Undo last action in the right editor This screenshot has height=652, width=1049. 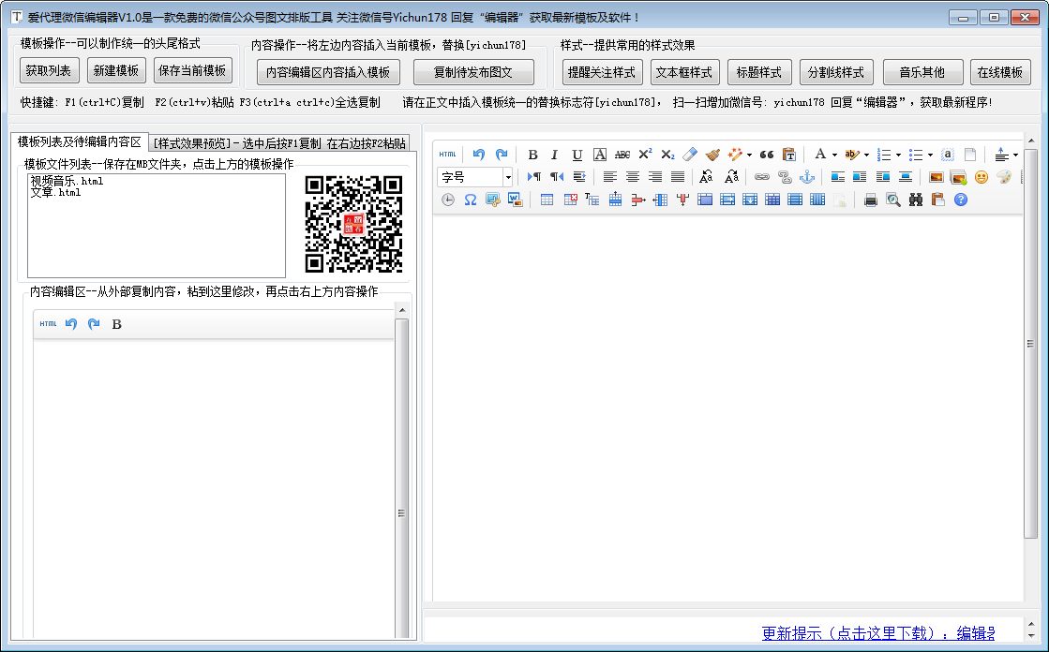click(x=478, y=155)
